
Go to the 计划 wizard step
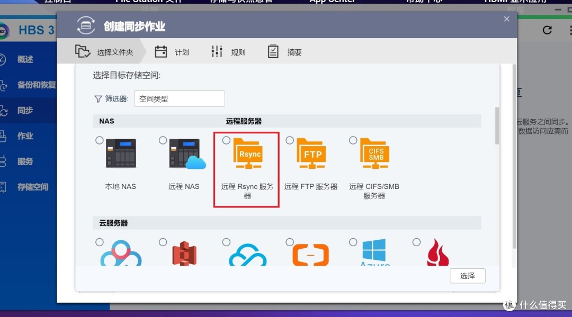[172, 52]
